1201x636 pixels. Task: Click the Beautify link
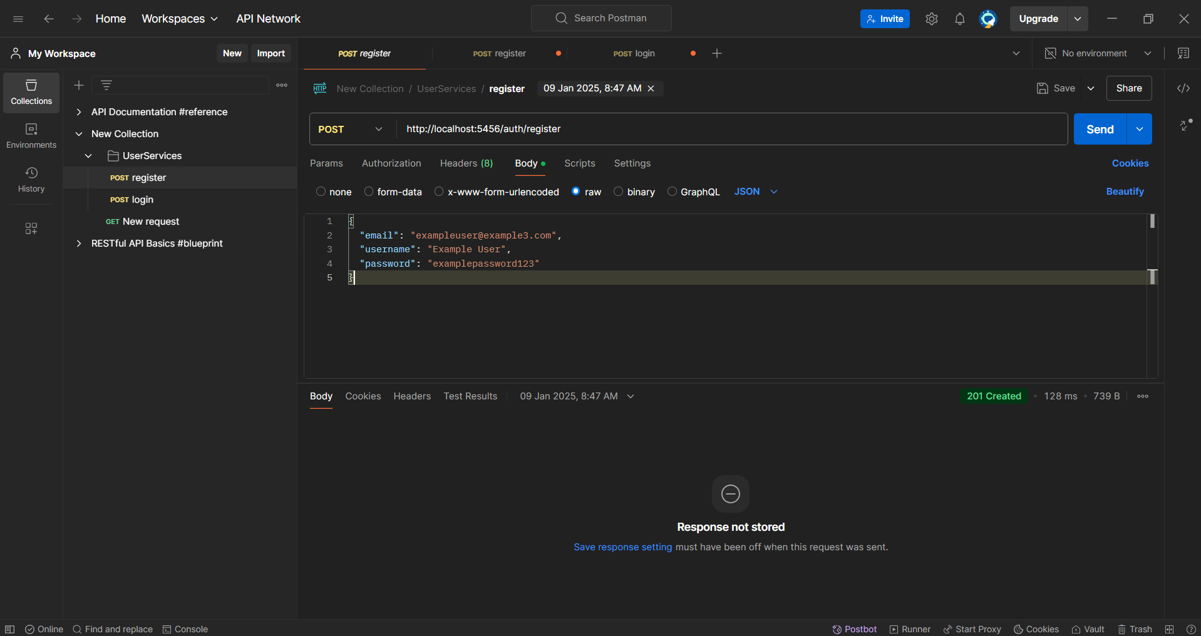pyautogui.click(x=1125, y=192)
